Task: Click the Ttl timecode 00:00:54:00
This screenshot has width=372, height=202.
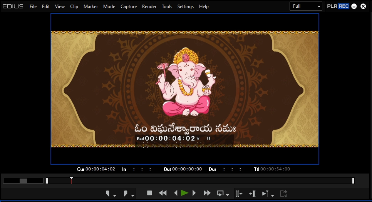Action: click(275, 169)
